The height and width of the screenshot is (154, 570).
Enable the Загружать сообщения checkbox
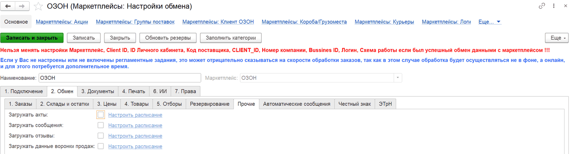point(101,125)
